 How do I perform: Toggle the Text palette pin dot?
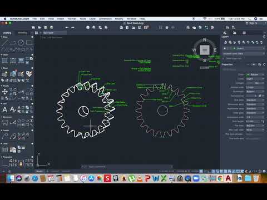pyautogui.click(x=32, y=104)
